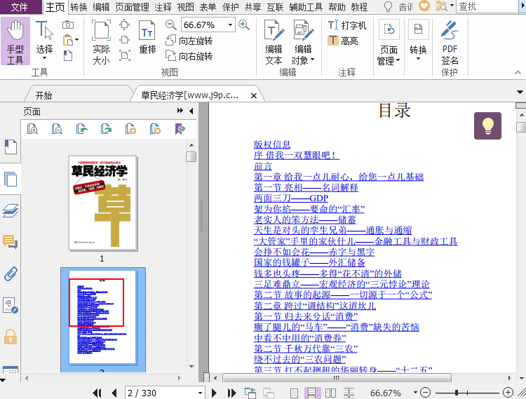Rotate page right (向右旋转)

pos(189,55)
